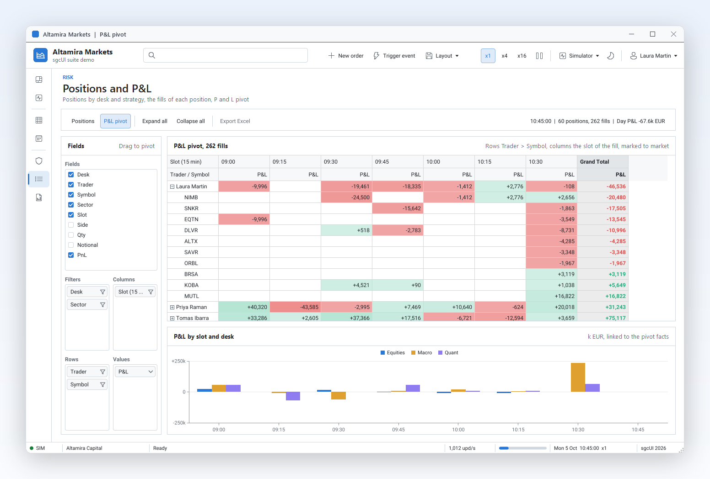Expand the Tomas Ibarra trader row
Screen dimensions: 710x479
(x=172, y=318)
